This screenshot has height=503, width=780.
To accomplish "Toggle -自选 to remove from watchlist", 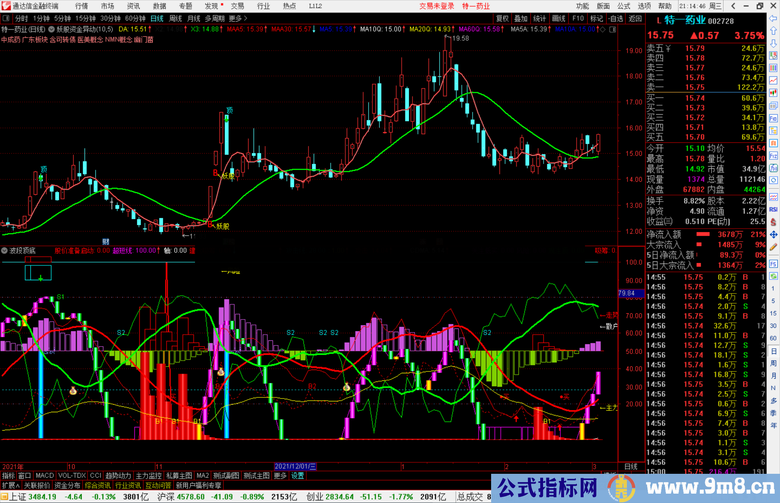I will pos(615,19).
